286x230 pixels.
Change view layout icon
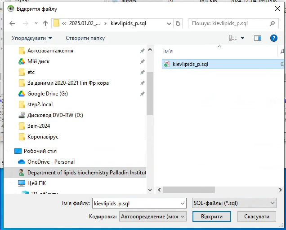233,38
